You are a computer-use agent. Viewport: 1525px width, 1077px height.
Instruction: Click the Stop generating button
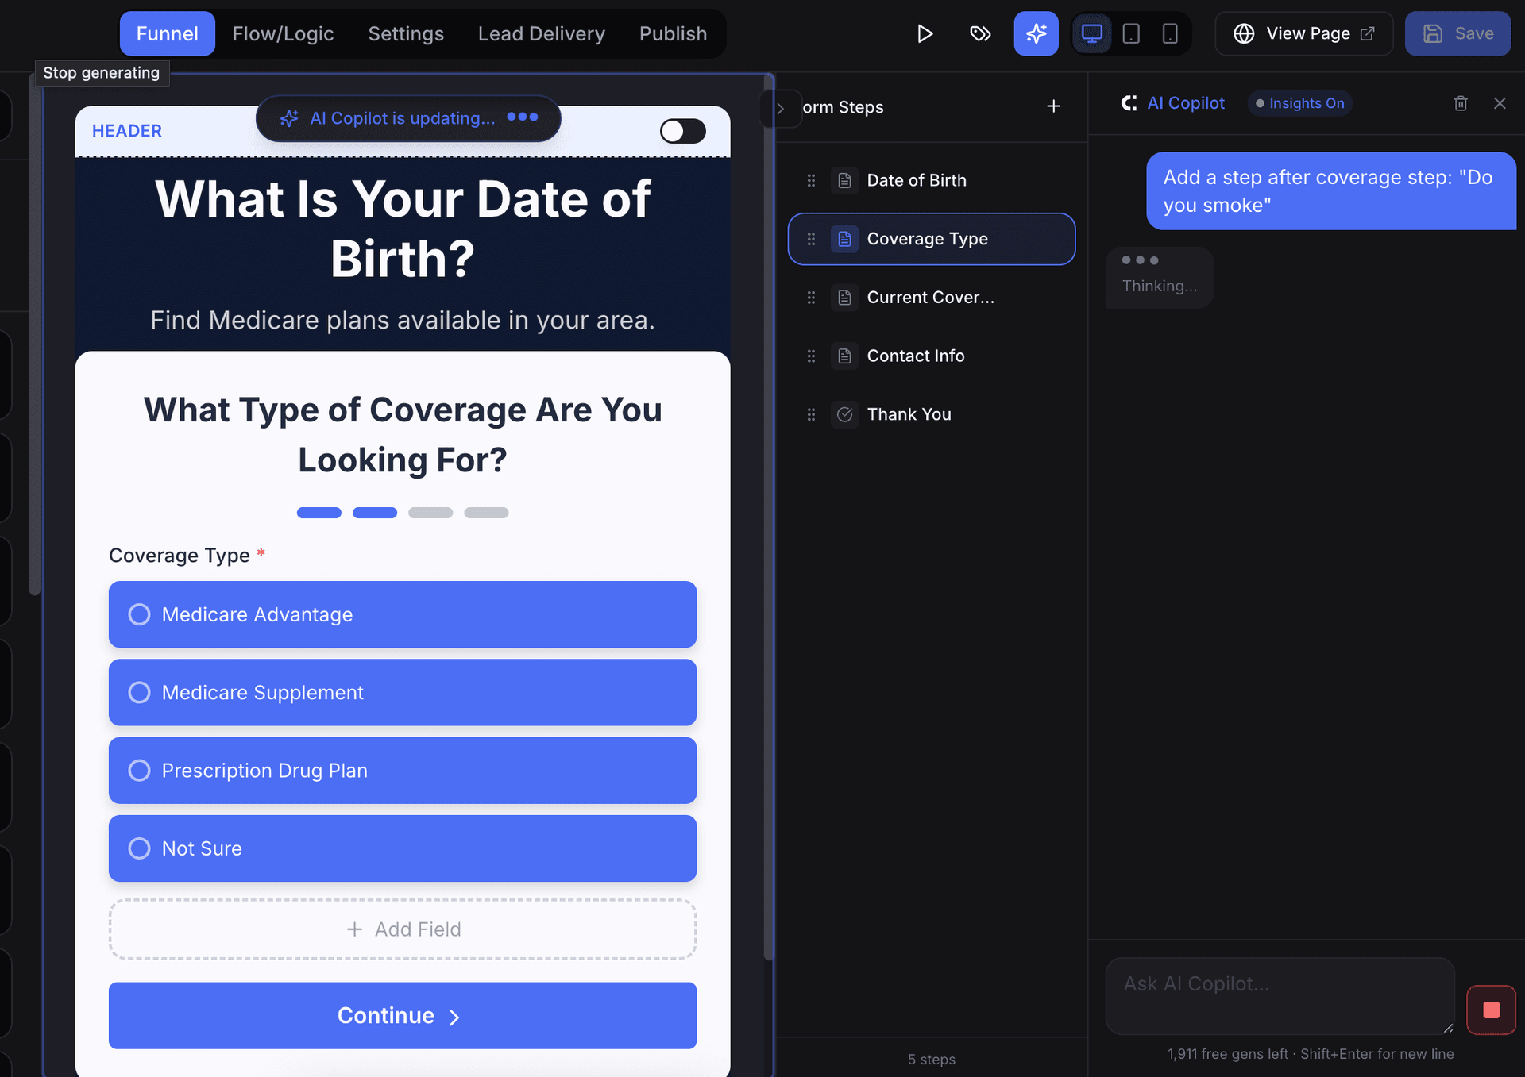(102, 72)
